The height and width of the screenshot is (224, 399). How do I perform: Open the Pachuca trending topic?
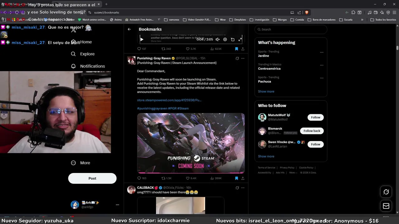pyautogui.click(x=264, y=82)
